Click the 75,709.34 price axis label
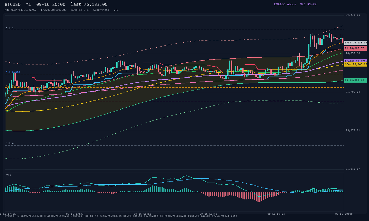Image resolution: width=369 pixels, height=221 pixels. point(353,92)
